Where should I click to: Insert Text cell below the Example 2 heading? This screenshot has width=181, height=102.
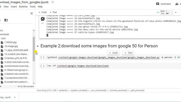click(128, 53)
